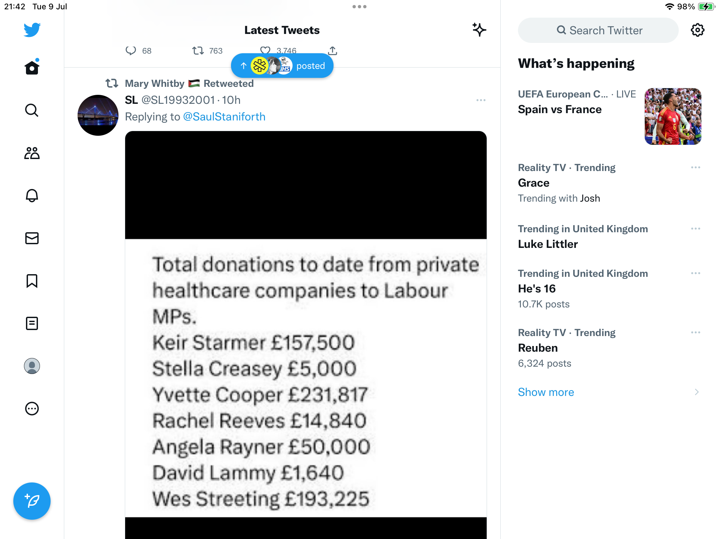Open the Home timeline icon
This screenshot has width=719, height=539.
point(32,68)
